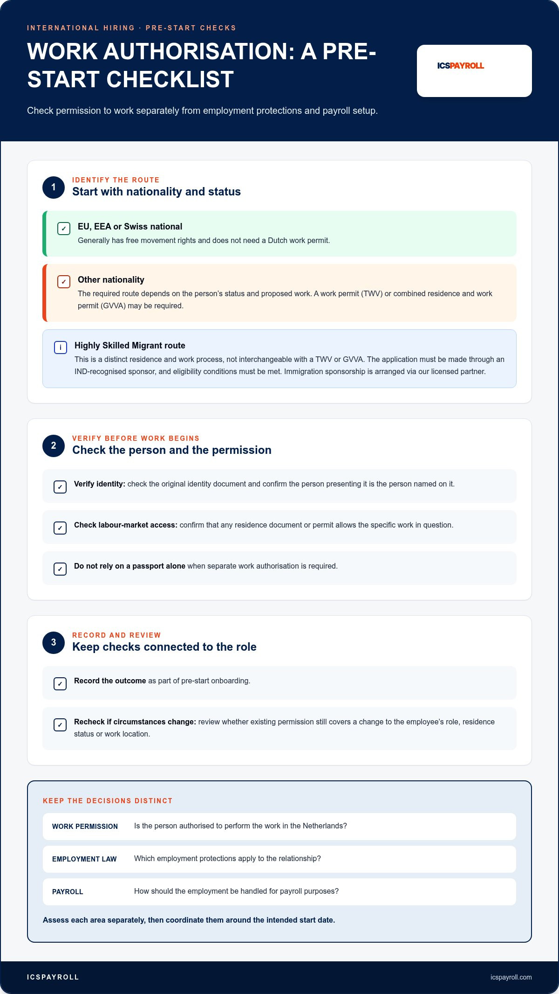
Task: Toggle the Other nationality checkbox
Action: (64, 282)
